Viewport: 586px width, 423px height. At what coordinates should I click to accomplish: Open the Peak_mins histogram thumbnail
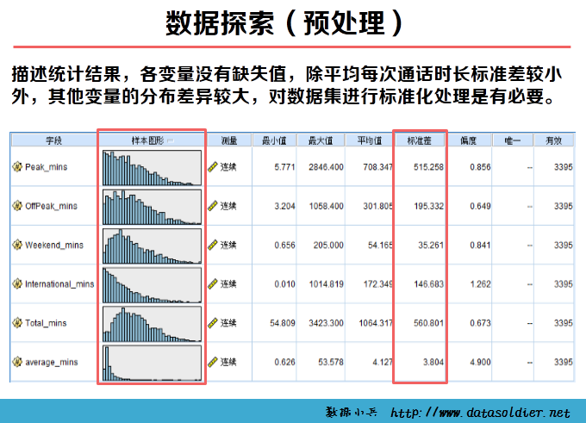(153, 168)
